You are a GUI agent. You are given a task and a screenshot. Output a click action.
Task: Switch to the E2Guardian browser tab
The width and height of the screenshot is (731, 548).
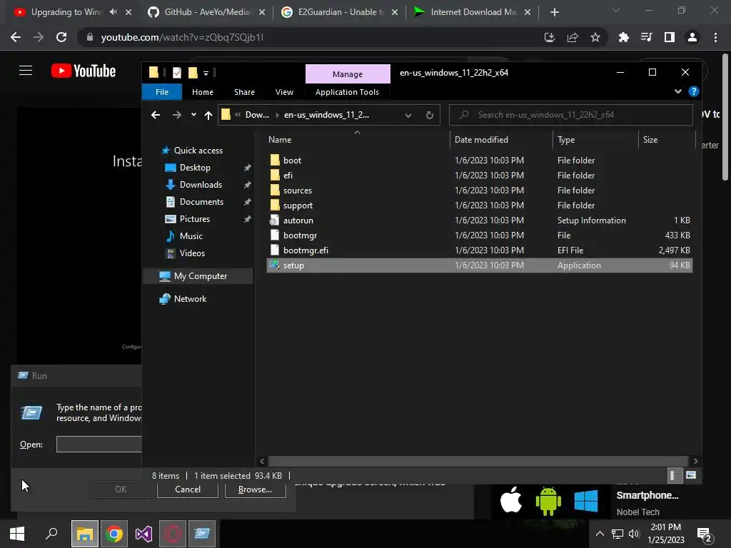[339, 12]
